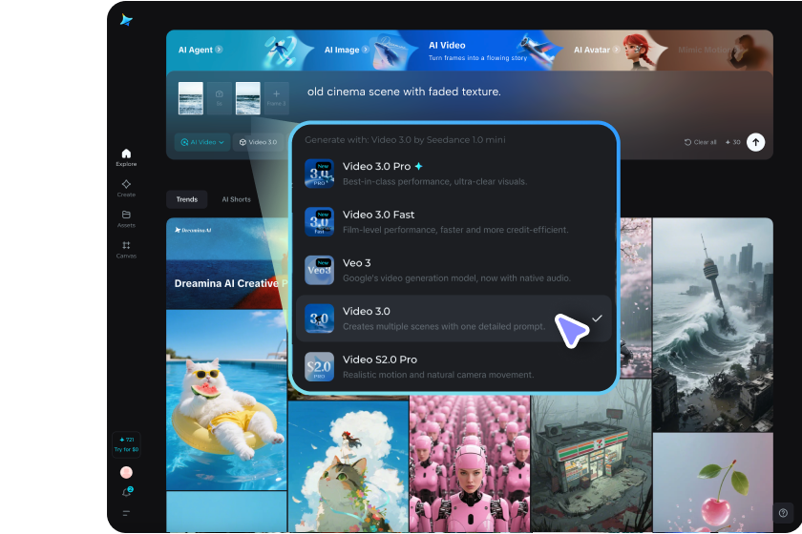Click the 30 credits cost indicator
The width and height of the screenshot is (802, 534).
(732, 142)
